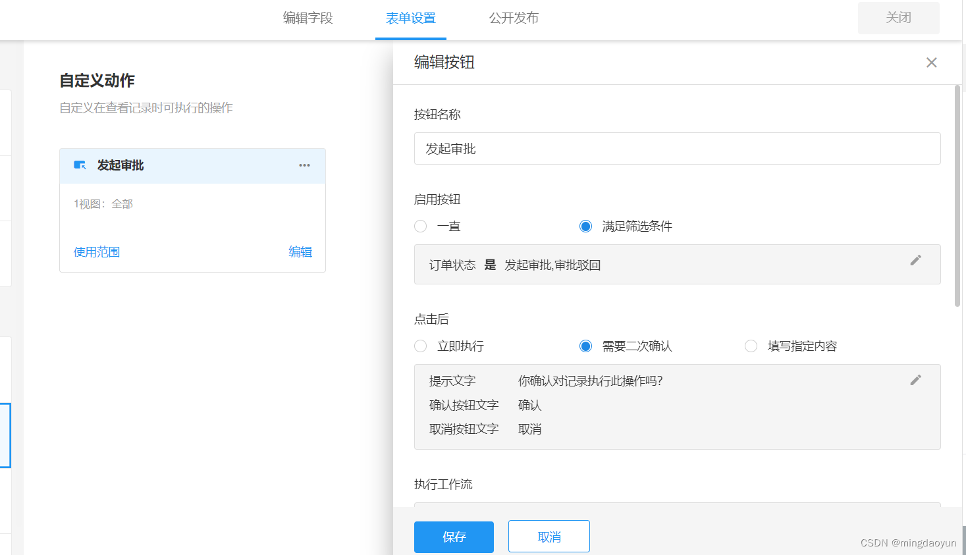Click the pencil icon beside the filter condition
Viewport: 966px width, 555px height.
click(x=915, y=261)
